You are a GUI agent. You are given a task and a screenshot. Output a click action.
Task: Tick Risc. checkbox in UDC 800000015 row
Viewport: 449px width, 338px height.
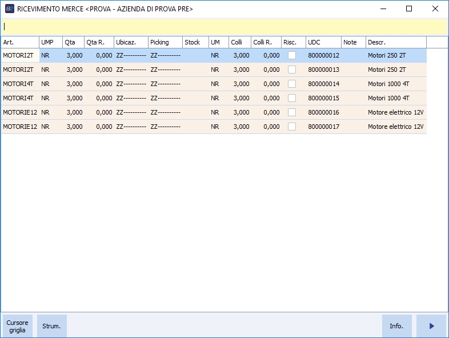pyautogui.click(x=292, y=98)
